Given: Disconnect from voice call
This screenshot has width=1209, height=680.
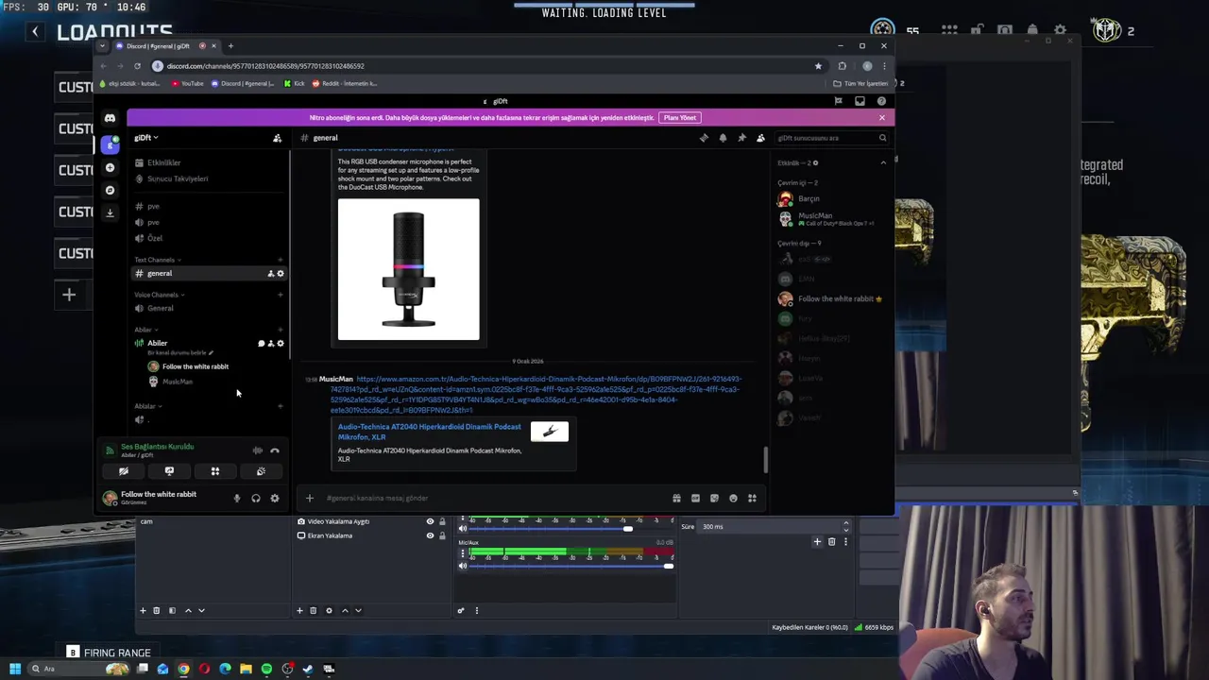Looking at the screenshot, I should click(275, 450).
